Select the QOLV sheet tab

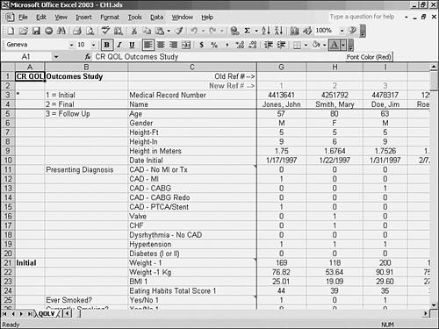click(47, 314)
